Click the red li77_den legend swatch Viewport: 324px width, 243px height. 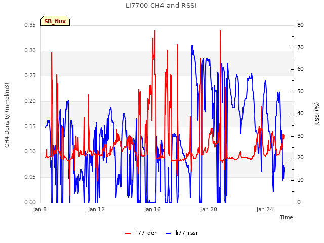coord(128,234)
